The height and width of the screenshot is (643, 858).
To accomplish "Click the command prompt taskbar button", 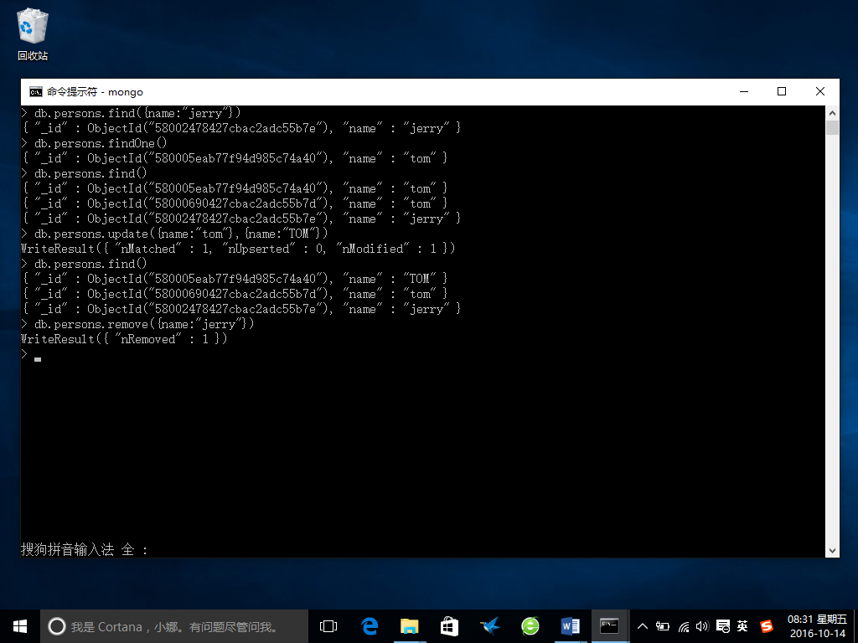I will (610, 626).
